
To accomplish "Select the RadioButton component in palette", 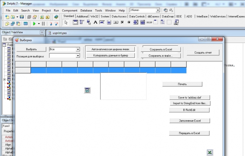I will pos(129,22).
